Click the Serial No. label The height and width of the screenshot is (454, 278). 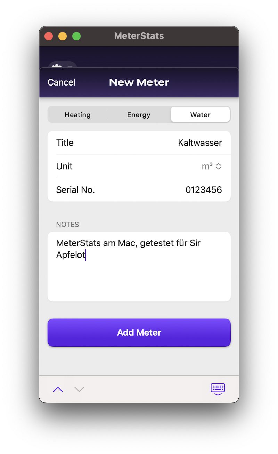(x=75, y=190)
